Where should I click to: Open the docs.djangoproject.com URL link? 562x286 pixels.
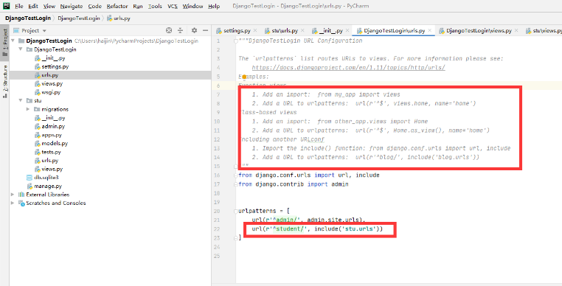click(x=348, y=67)
